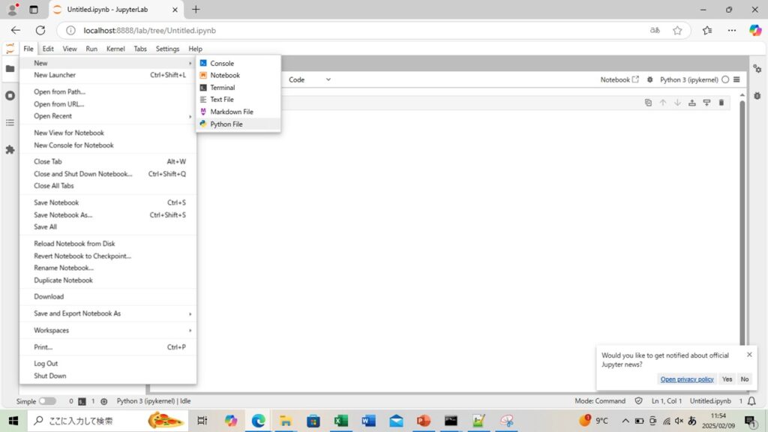Click the kernel status circle icon
Screen dimensions: 768x432
pyautogui.click(x=725, y=79)
